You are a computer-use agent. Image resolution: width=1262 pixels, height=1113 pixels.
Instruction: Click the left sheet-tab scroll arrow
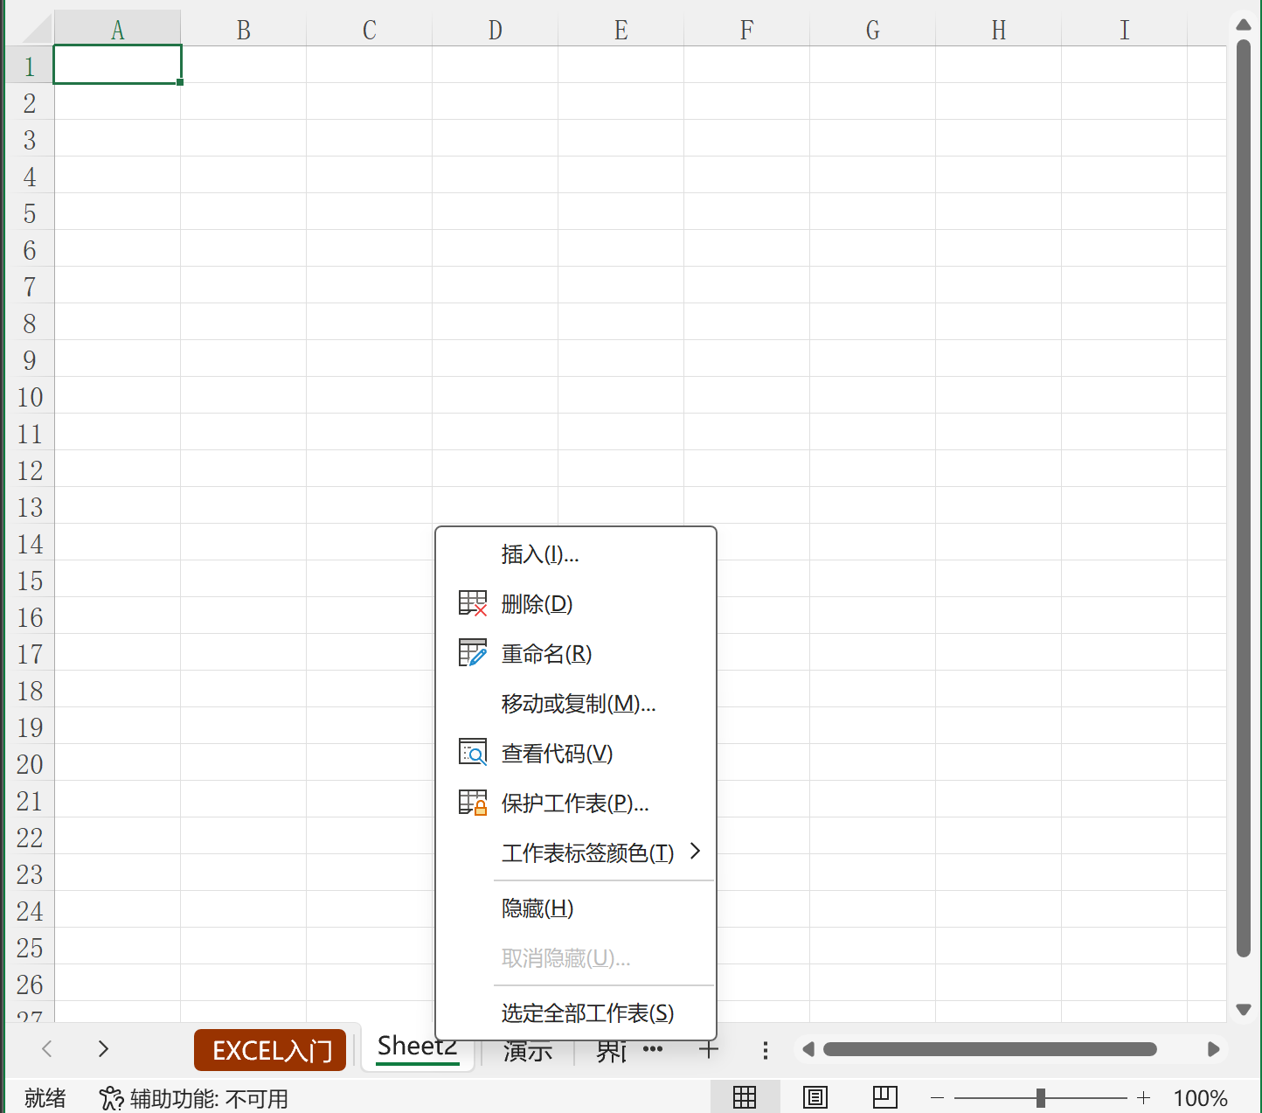coord(46,1049)
